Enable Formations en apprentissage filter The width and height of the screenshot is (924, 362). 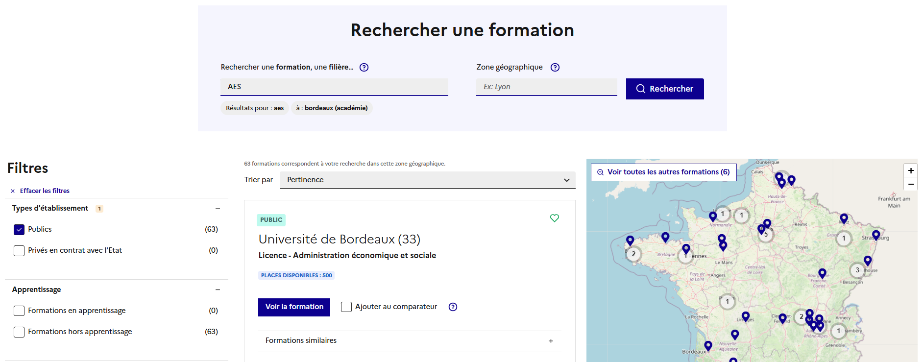click(19, 311)
